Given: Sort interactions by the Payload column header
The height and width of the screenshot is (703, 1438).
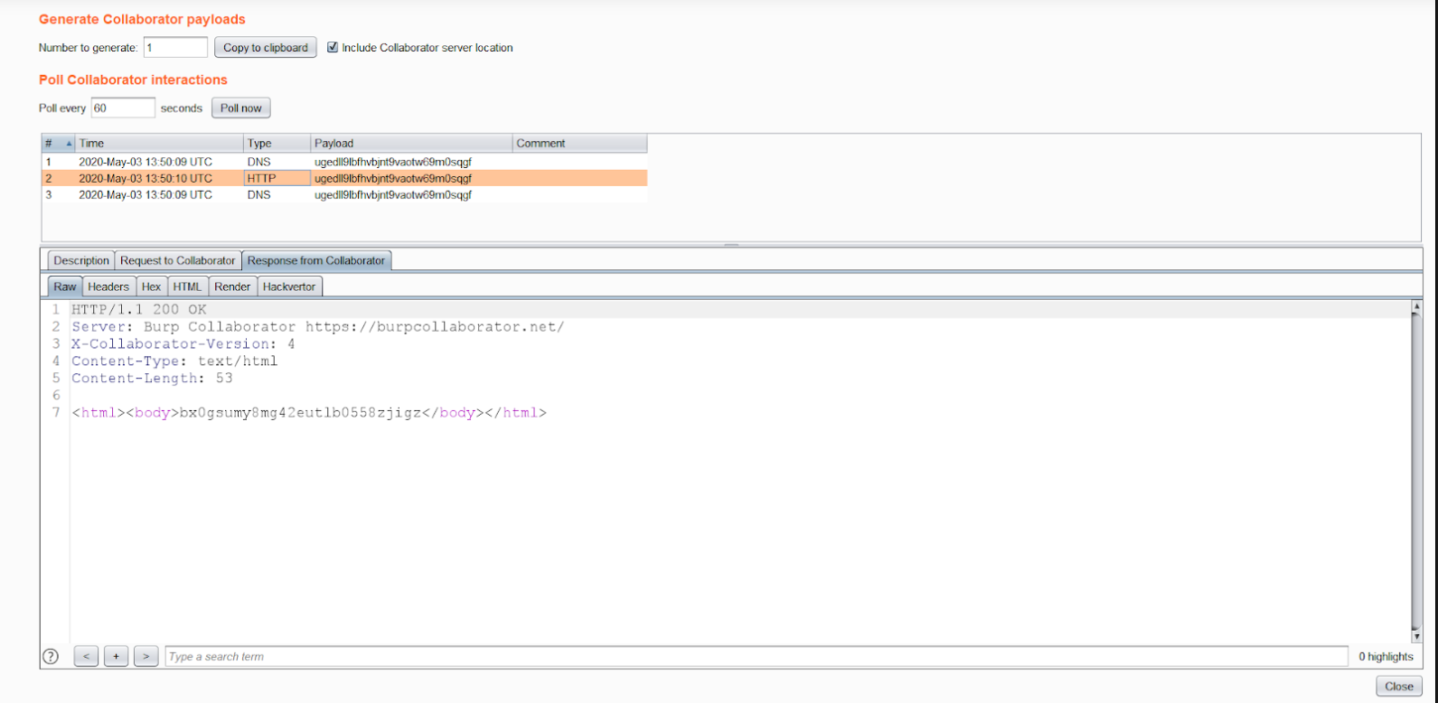Looking at the screenshot, I should [x=411, y=143].
